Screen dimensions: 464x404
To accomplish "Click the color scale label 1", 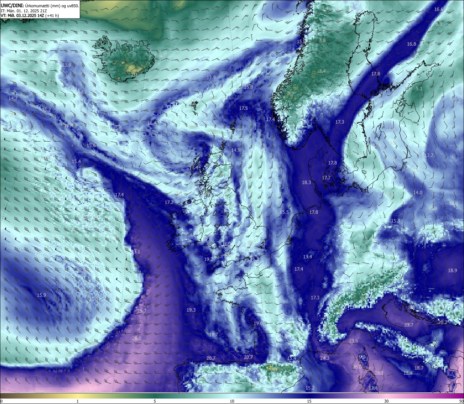I will coord(78,401).
